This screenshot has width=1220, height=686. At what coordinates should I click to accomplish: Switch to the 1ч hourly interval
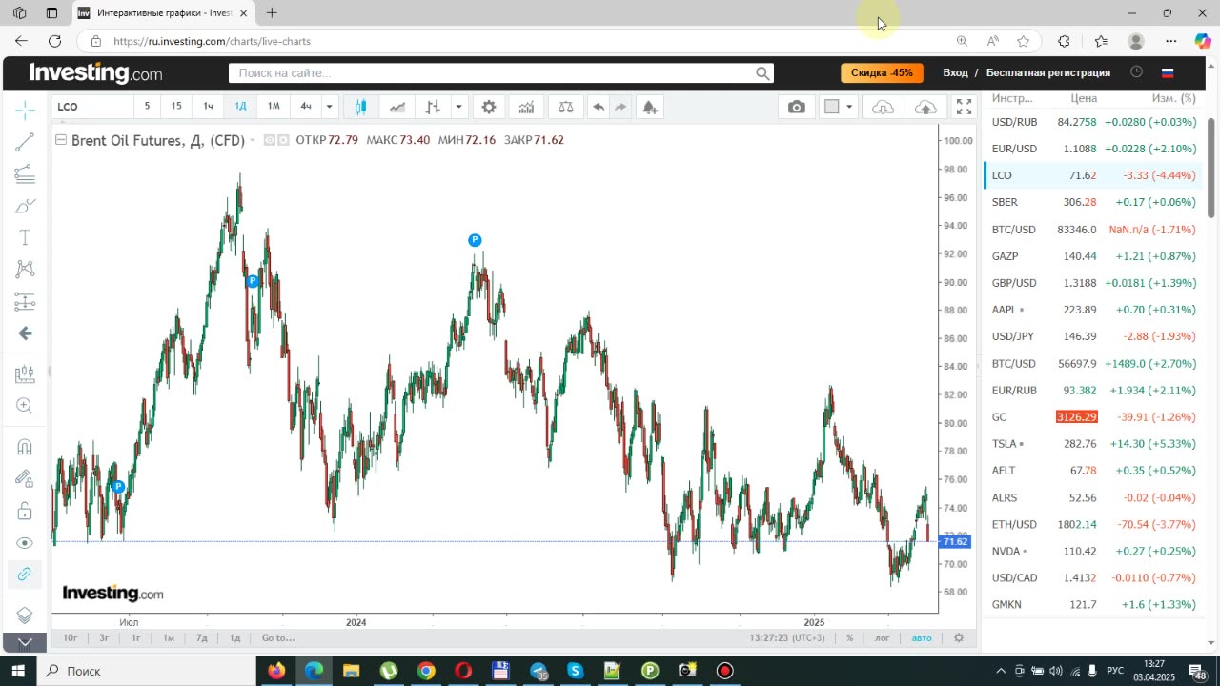pos(208,107)
